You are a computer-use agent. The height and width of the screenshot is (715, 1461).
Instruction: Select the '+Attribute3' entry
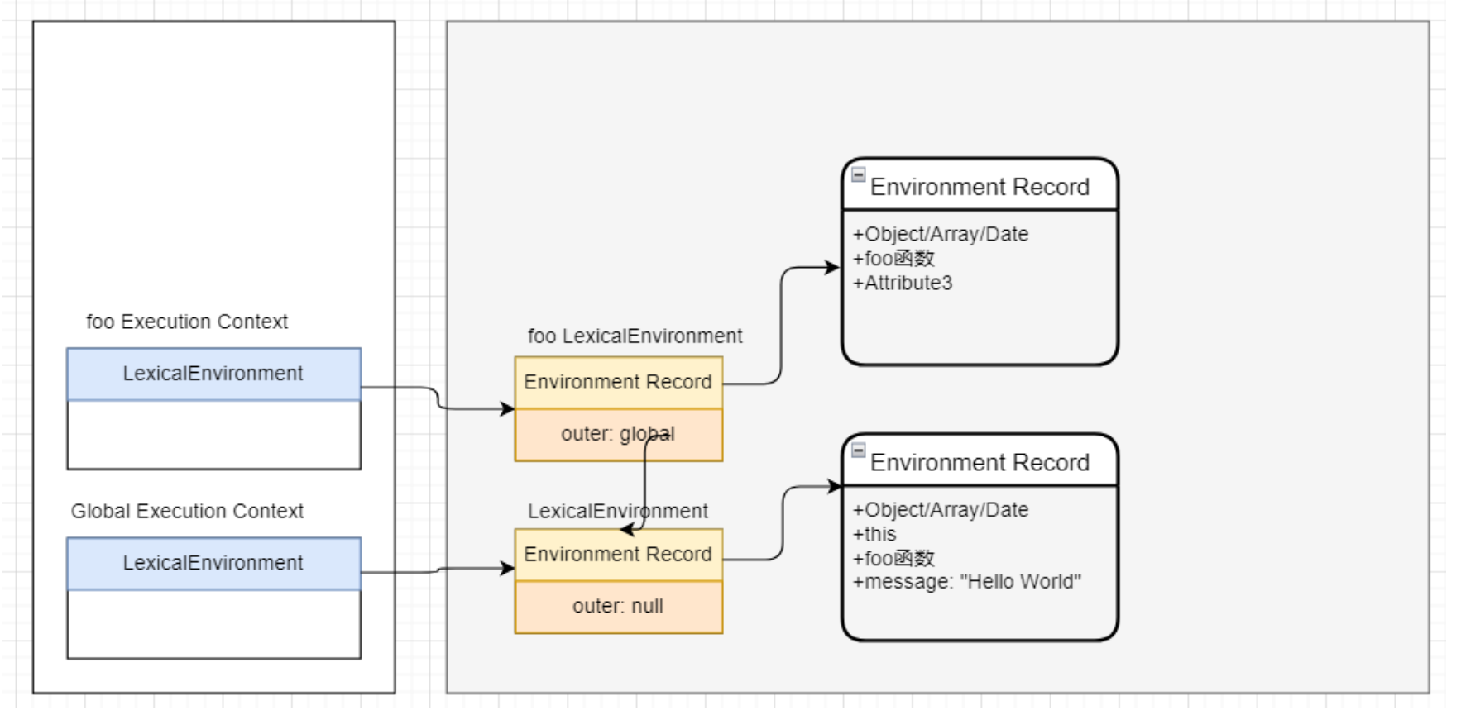tap(903, 283)
